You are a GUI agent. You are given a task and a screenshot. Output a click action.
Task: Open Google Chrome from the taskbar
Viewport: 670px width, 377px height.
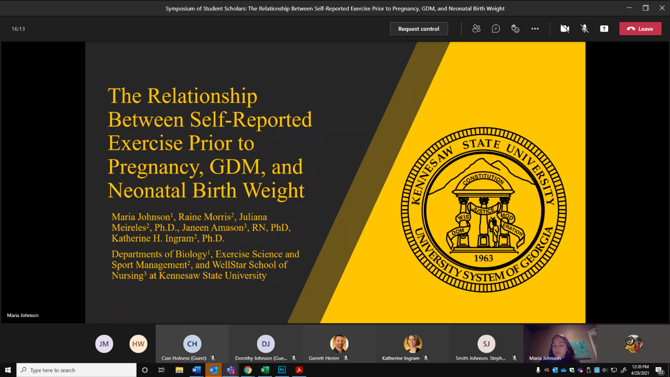coord(248,370)
